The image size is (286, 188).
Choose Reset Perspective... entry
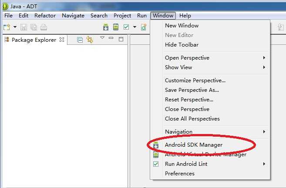click(x=210, y=100)
